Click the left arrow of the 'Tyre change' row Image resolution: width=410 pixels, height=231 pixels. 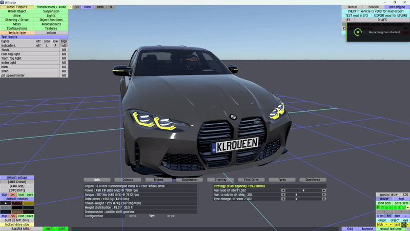click(283, 199)
